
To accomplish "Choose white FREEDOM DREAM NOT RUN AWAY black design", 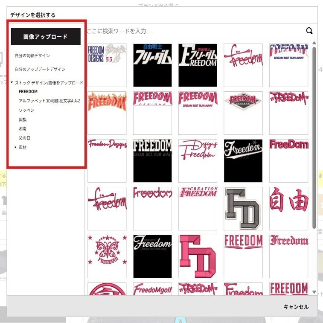I will (152, 161).
